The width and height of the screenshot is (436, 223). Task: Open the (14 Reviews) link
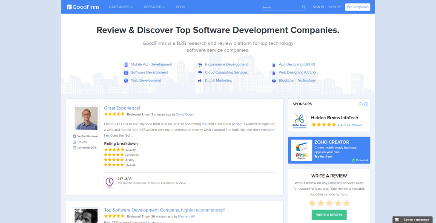(x=354, y=125)
